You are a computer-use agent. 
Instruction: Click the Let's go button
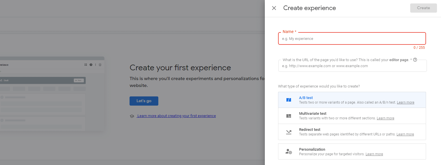coord(144,101)
